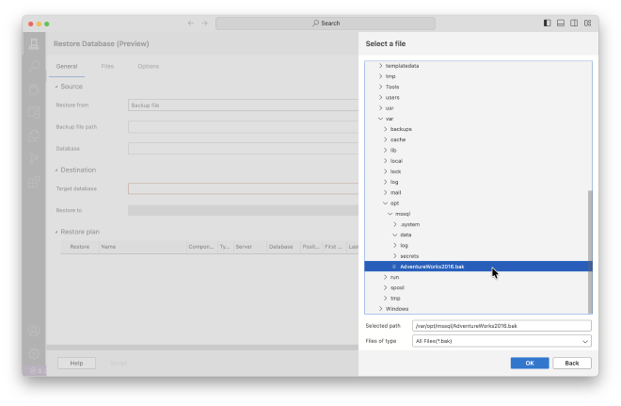This screenshot has height=406, width=621.
Task: Collapse the var folder
Action: [x=380, y=119]
